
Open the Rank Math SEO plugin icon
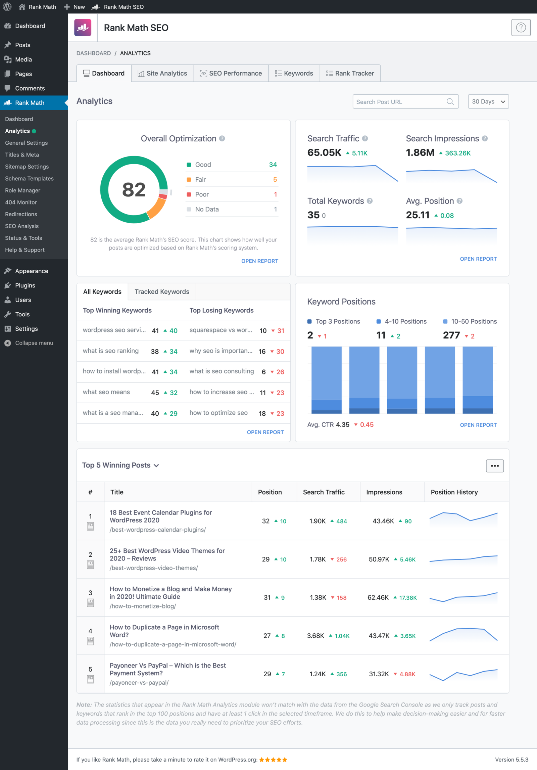pyautogui.click(x=82, y=28)
